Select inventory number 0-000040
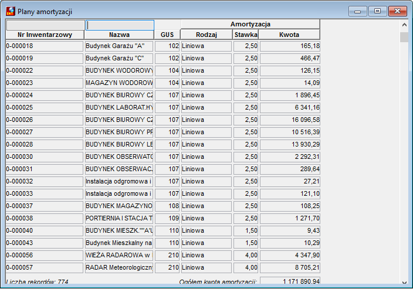This screenshot has height=289, width=413. pos(45,231)
